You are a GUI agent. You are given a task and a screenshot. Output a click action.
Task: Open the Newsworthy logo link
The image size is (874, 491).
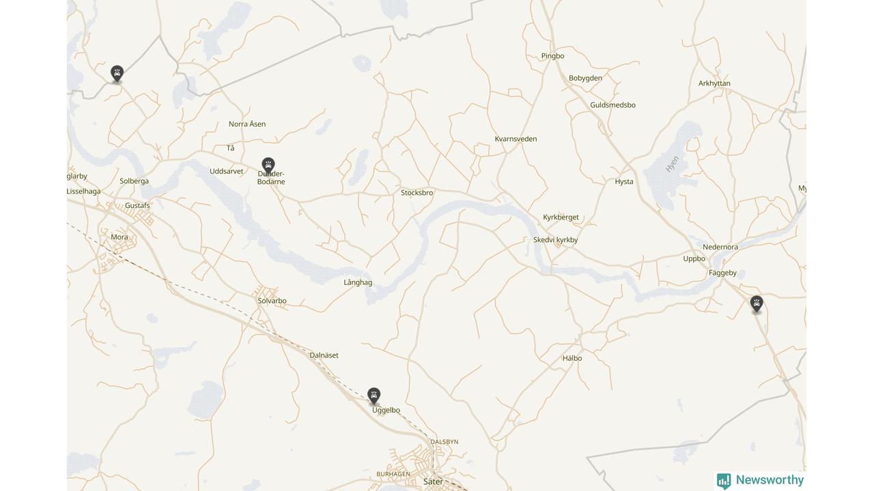coord(760,480)
